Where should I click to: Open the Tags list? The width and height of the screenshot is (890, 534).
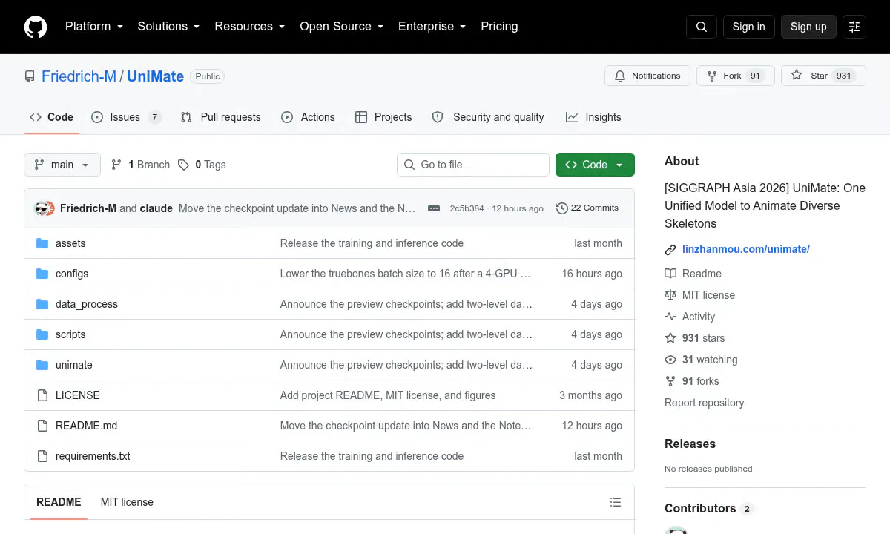(202, 165)
